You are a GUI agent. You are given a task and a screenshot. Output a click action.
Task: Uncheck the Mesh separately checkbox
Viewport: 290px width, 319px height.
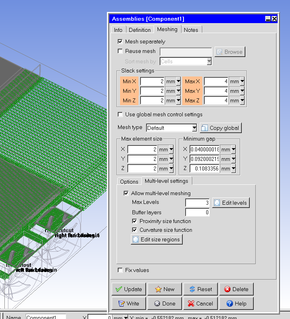(120, 41)
